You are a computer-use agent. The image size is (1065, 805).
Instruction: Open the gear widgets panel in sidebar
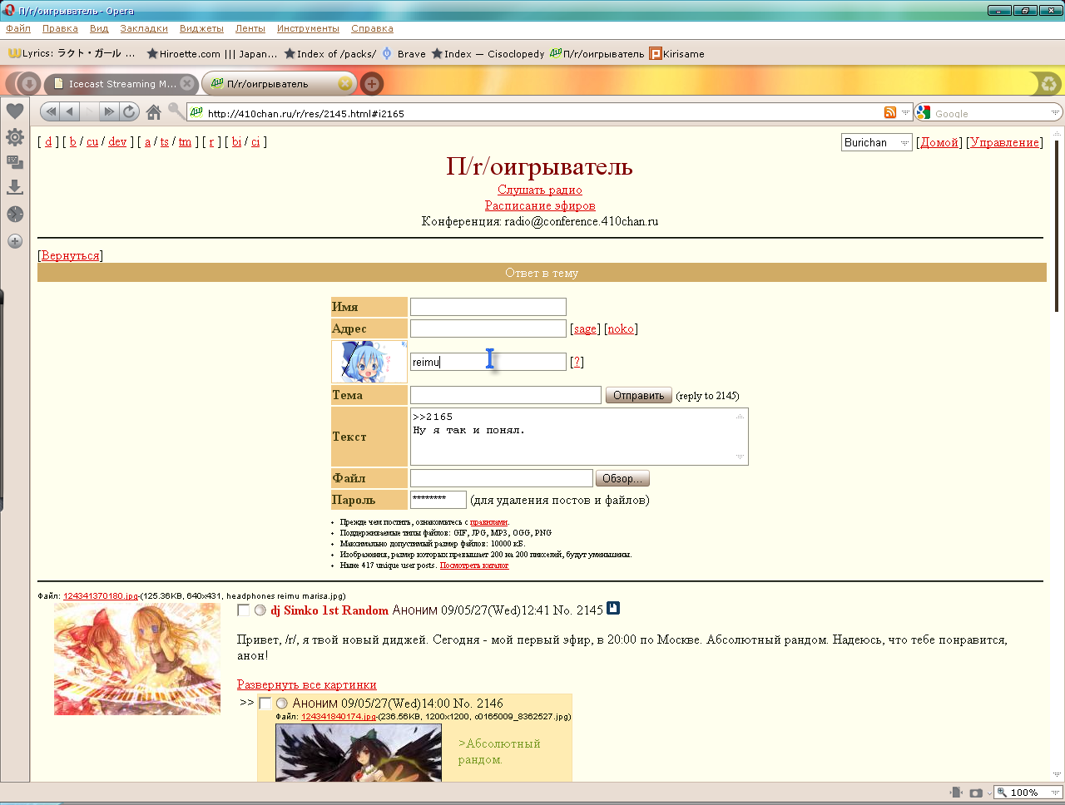coord(15,137)
